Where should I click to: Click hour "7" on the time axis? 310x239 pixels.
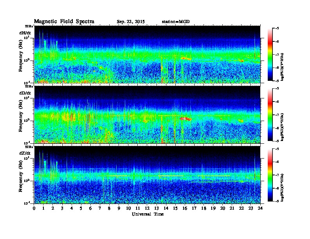(100, 208)
